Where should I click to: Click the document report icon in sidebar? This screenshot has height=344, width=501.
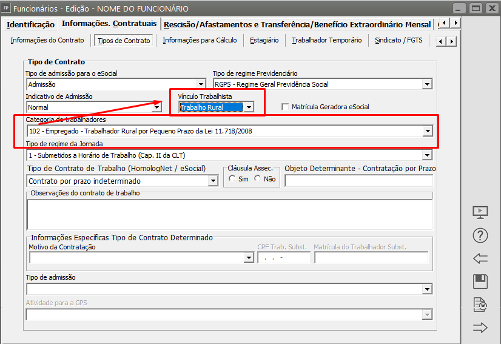480,305
